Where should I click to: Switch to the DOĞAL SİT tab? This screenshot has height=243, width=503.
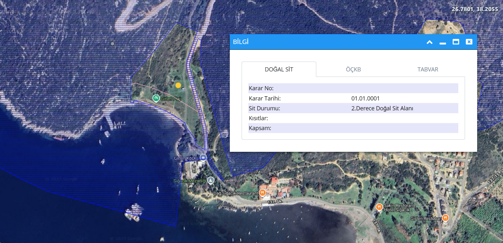tap(279, 70)
